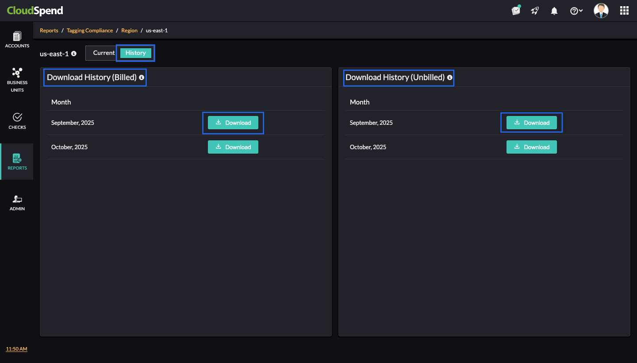
Task: Click the notifications bell icon
Action: 554,11
